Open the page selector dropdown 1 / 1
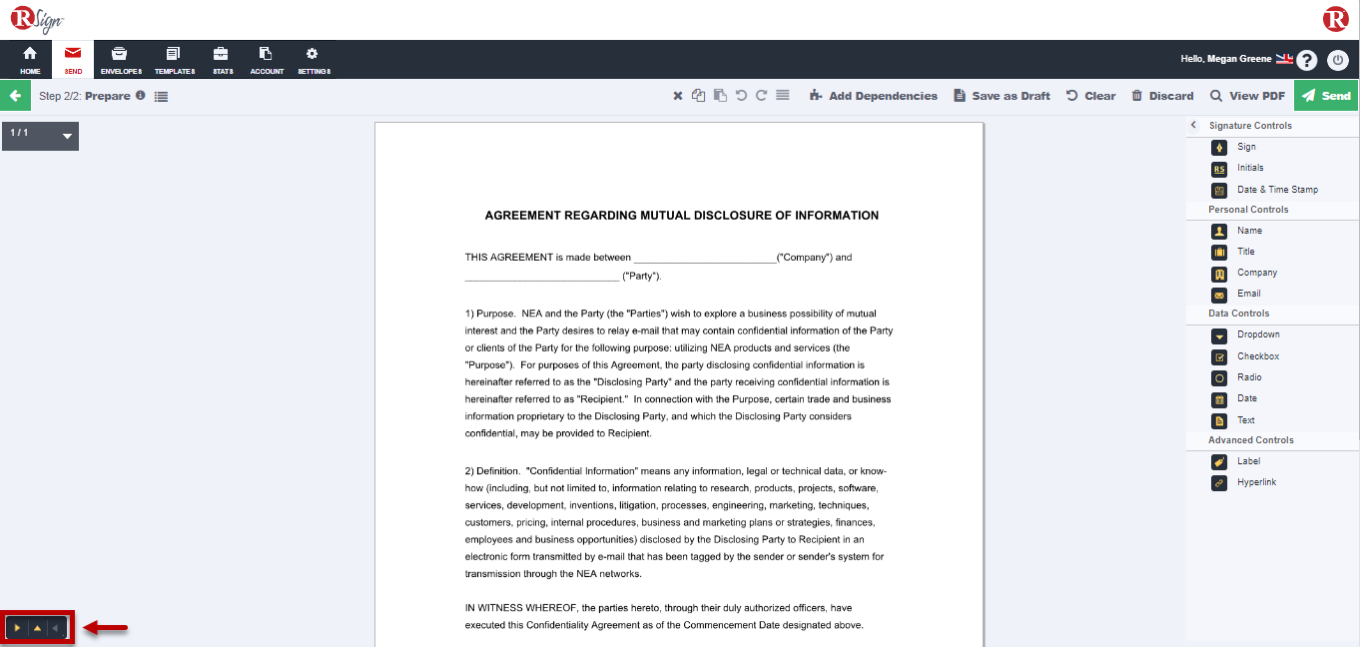Image resolution: width=1360 pixels, height=647 pixels. coord(40,136)
